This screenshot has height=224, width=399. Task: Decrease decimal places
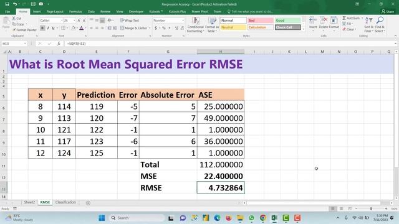182,28
